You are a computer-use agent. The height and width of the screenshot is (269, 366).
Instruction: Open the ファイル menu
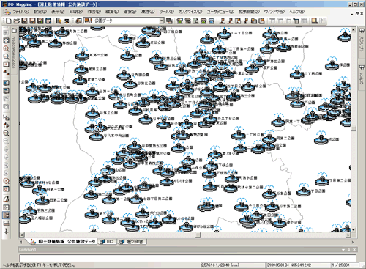[x=20, y=12]
